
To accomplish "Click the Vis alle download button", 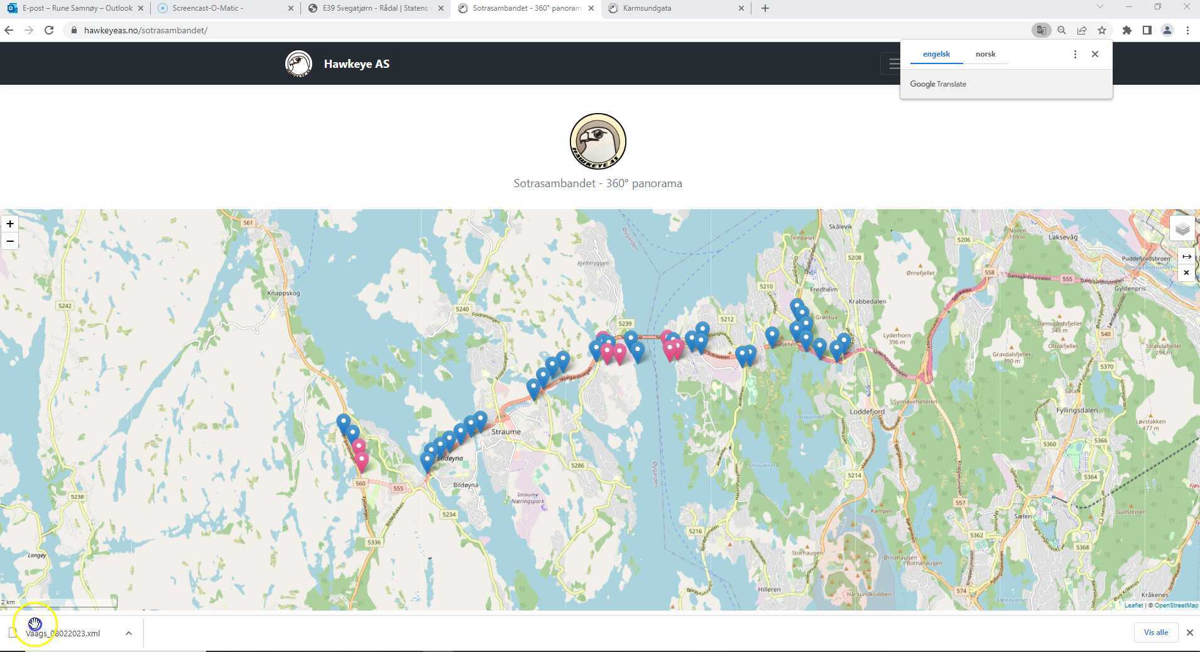I will point(1155,633).
